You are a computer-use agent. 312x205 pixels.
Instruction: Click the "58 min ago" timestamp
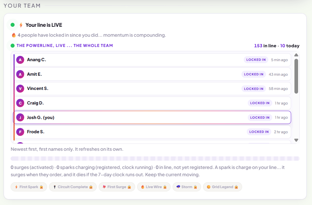click(278, 89)
